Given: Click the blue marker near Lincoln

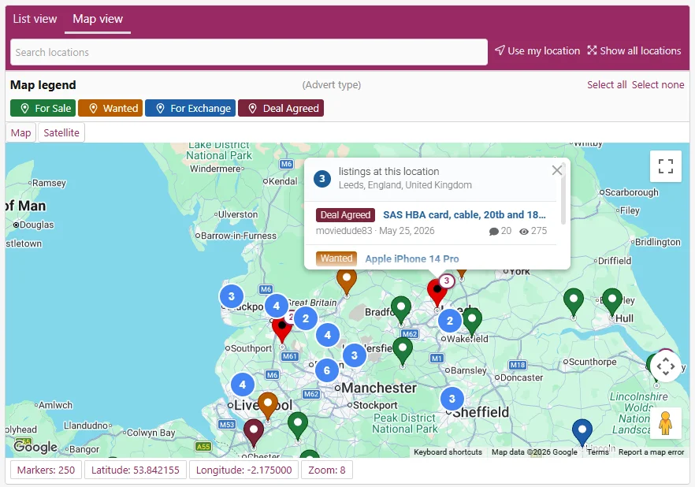Looking at the screenshot, I should (582, 433).
